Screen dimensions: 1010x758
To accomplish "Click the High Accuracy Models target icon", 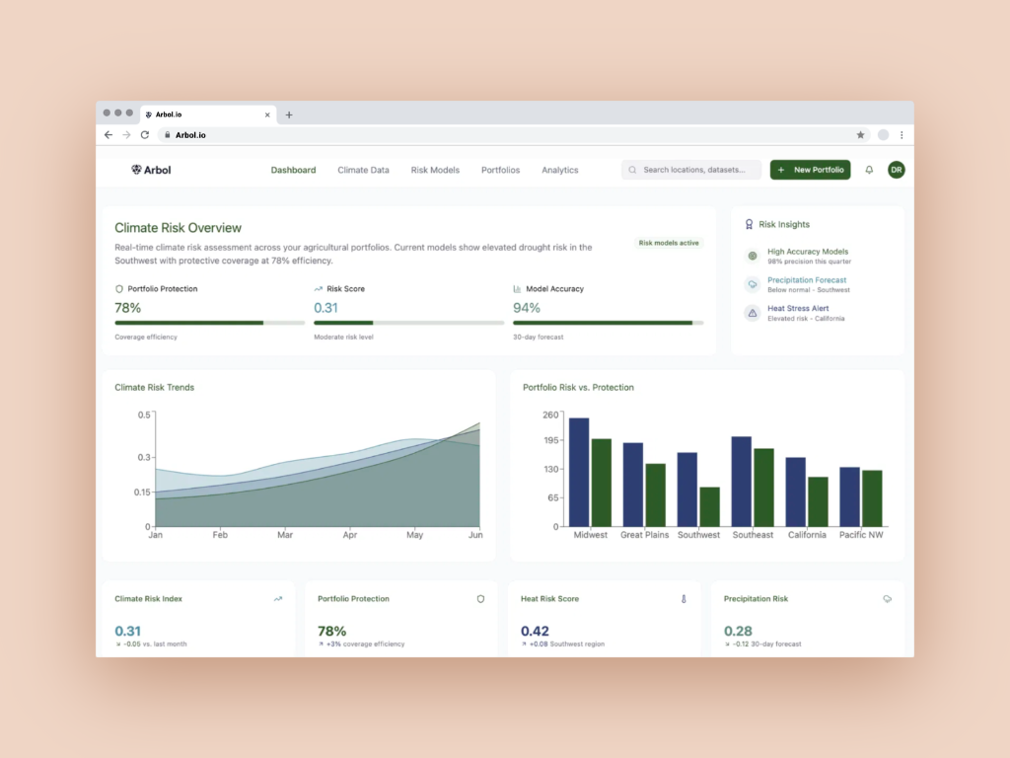I will click(x=753, y=256).
